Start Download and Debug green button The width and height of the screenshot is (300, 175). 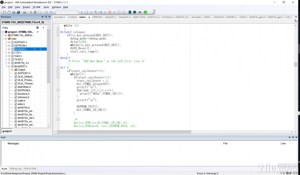coord(145,12)
